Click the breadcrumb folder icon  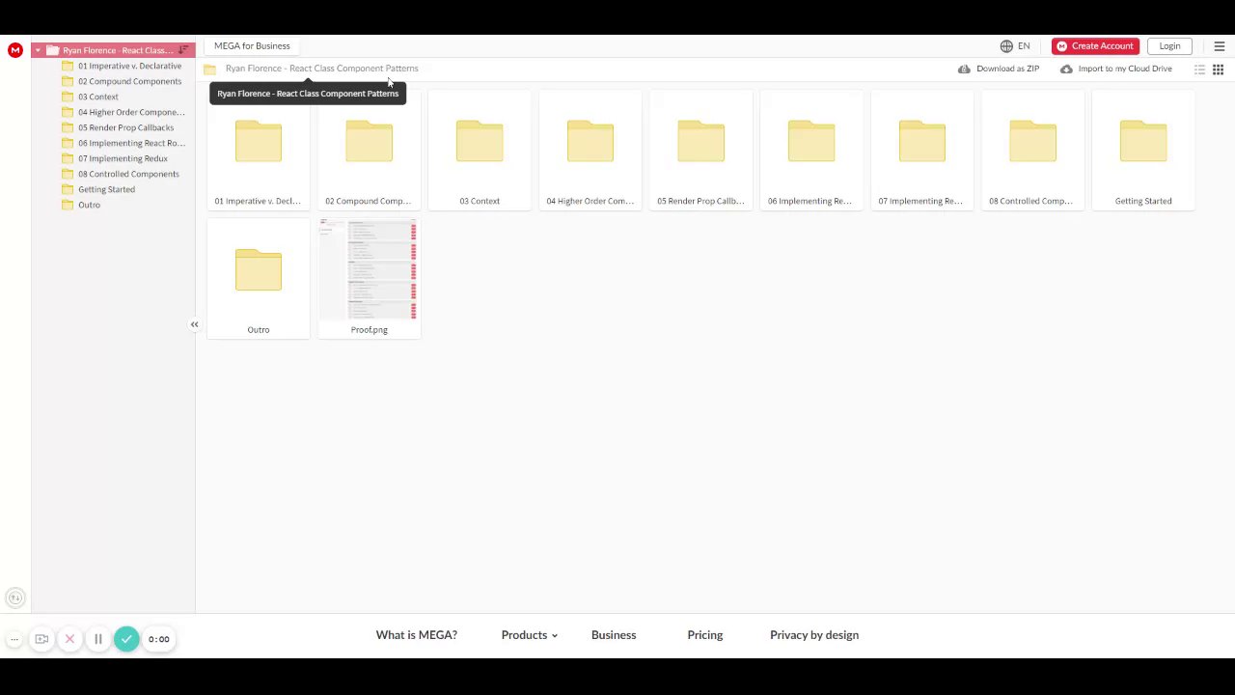tap(209, 69)
